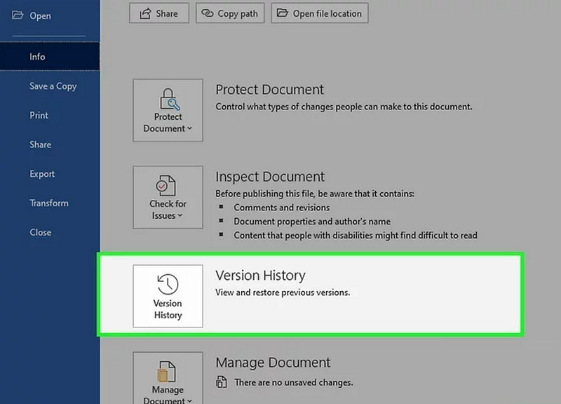Screen dimensions: 561x404
Task: Go to Export in the left sidebar
Action: pyautogui.click(x=42, y=174)
